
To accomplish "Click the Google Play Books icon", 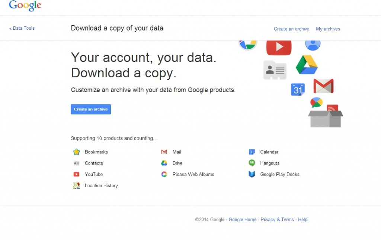I will tap(252, 174).
